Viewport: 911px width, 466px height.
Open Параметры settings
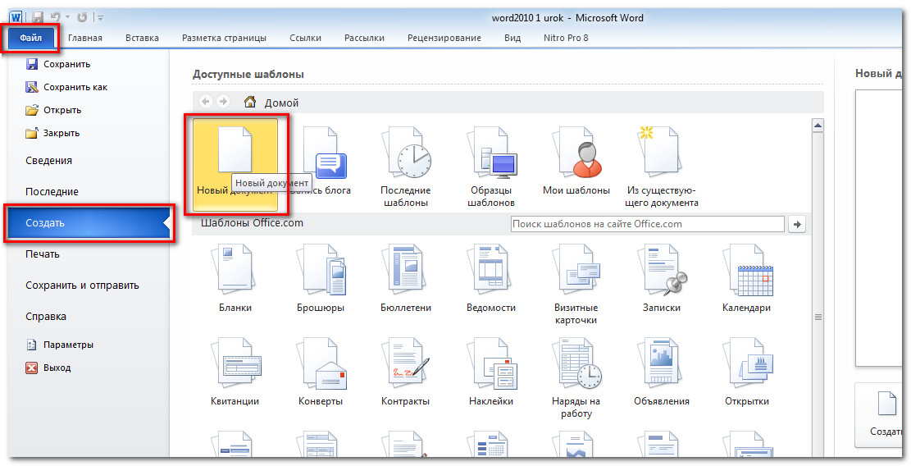coord(59,345)
